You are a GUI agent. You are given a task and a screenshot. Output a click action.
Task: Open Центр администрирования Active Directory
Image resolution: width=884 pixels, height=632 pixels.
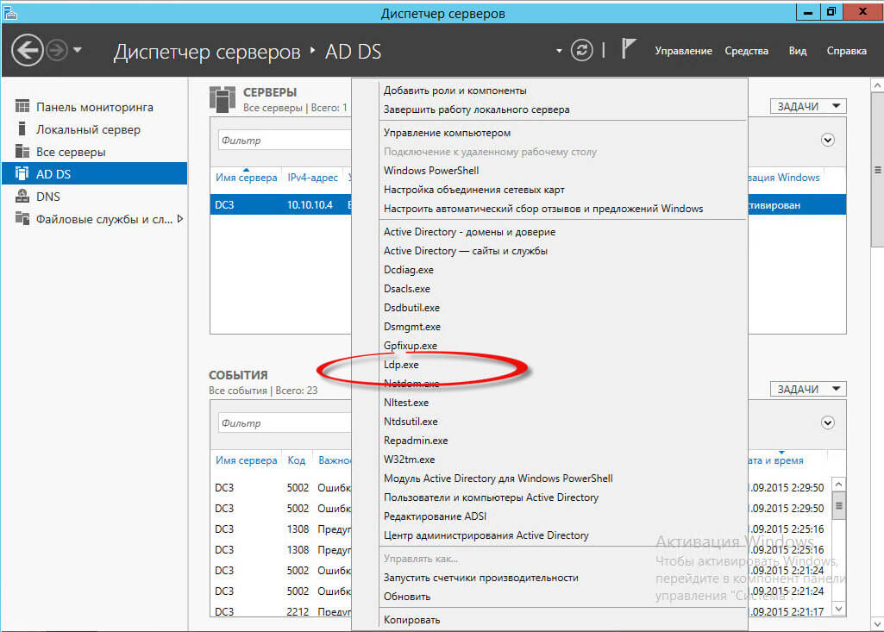[486, 535]
